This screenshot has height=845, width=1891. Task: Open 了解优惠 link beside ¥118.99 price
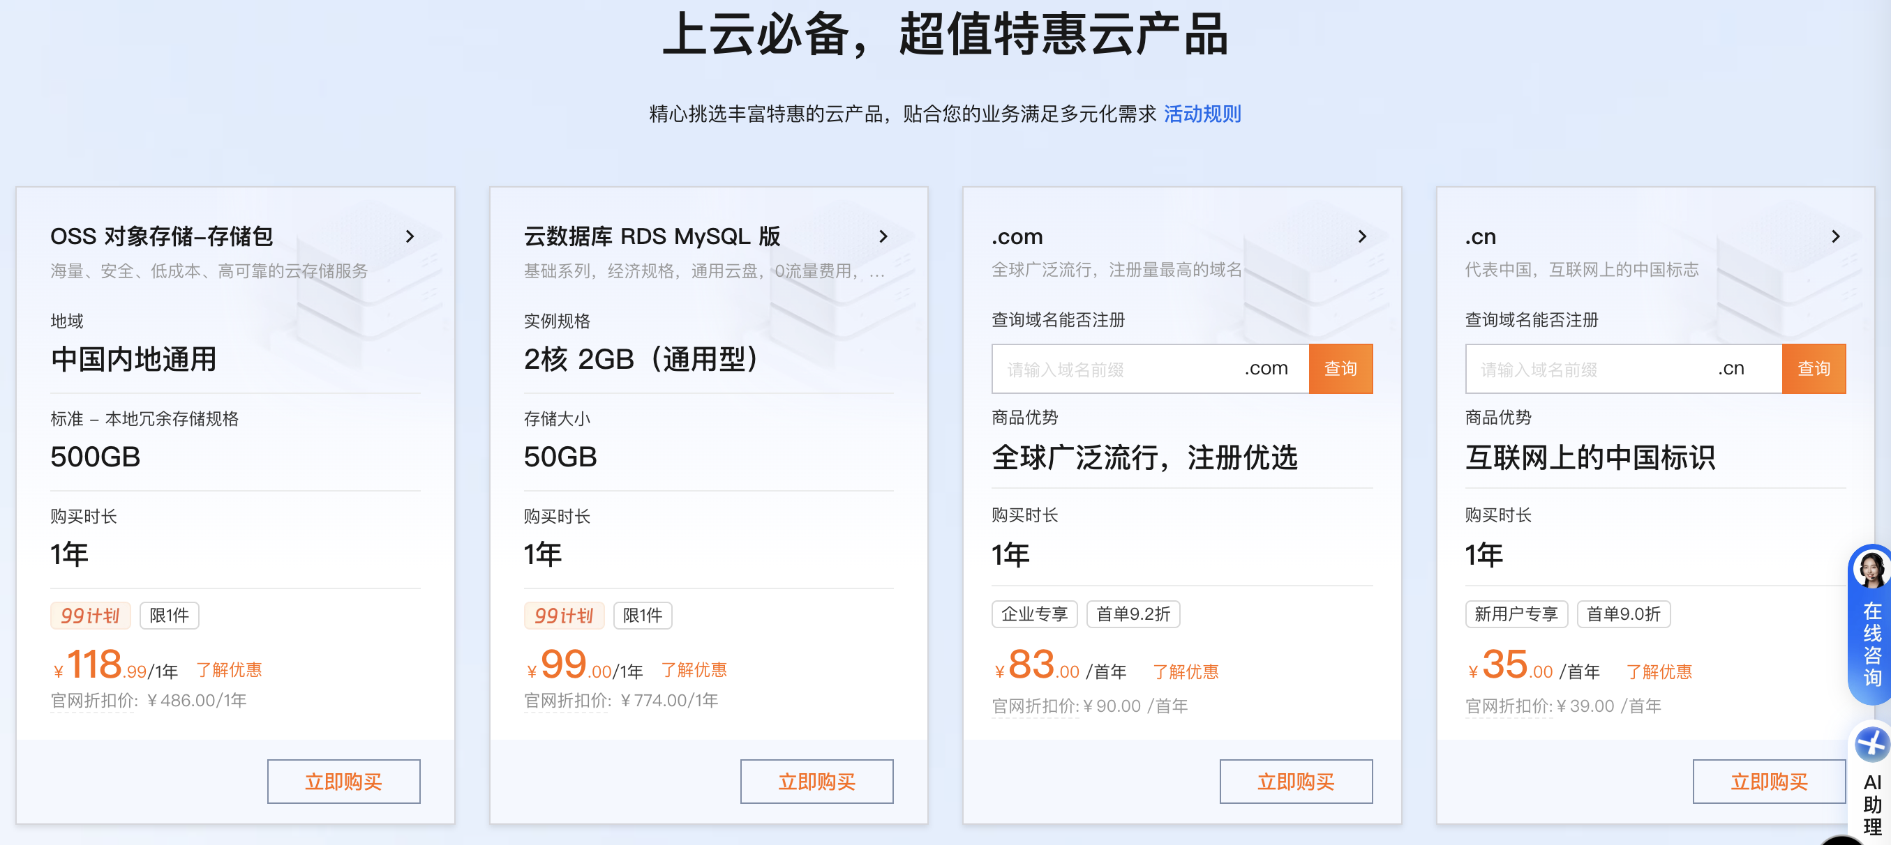229,670
